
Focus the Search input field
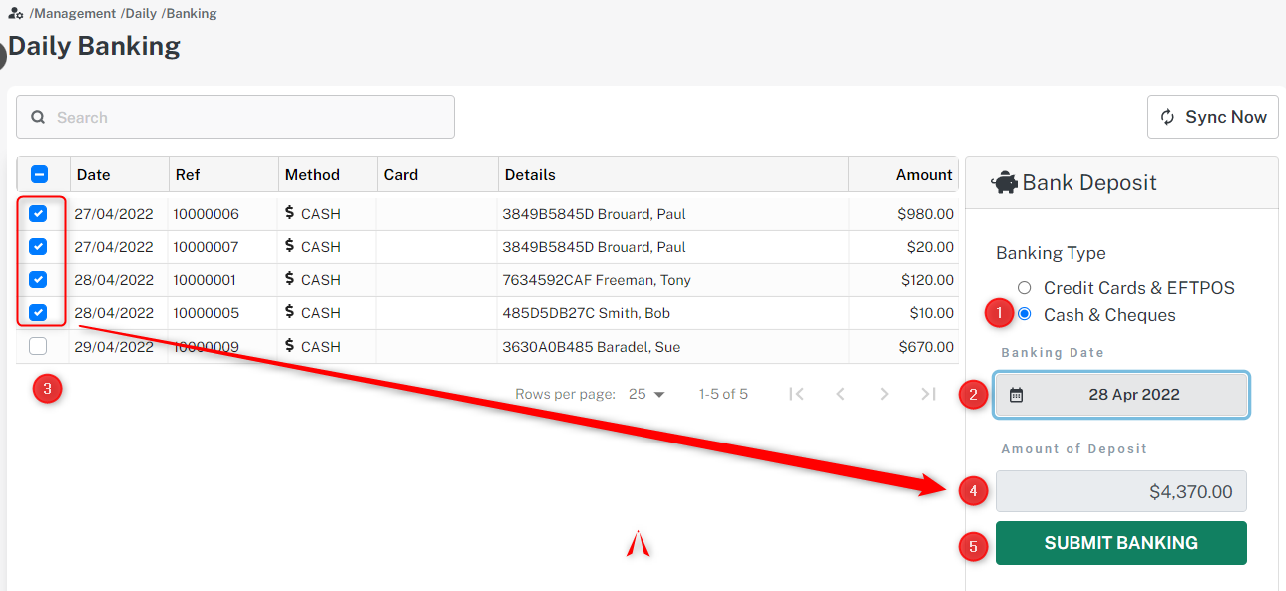tap(235, 117)
